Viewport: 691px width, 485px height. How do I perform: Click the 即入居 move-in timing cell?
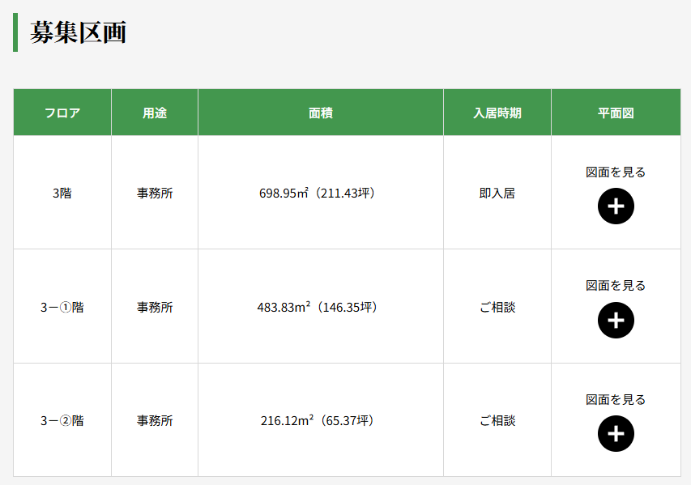pos(497,193)
